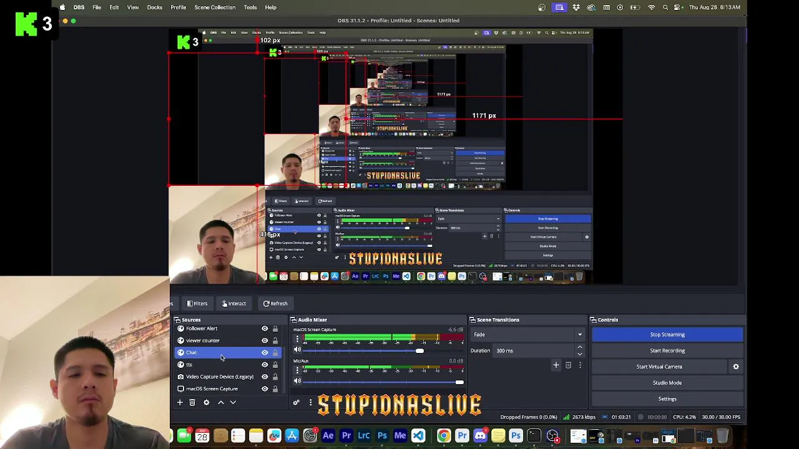This screenshot has width=799, height=449.
Task: Open Discord from the dock
Action: tap(480, 436)
